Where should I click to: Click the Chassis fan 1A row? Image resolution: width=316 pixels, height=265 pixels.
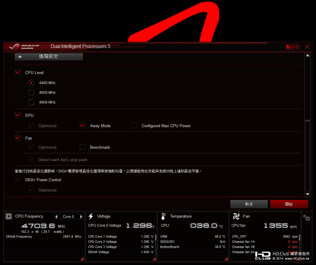point(265,242)
